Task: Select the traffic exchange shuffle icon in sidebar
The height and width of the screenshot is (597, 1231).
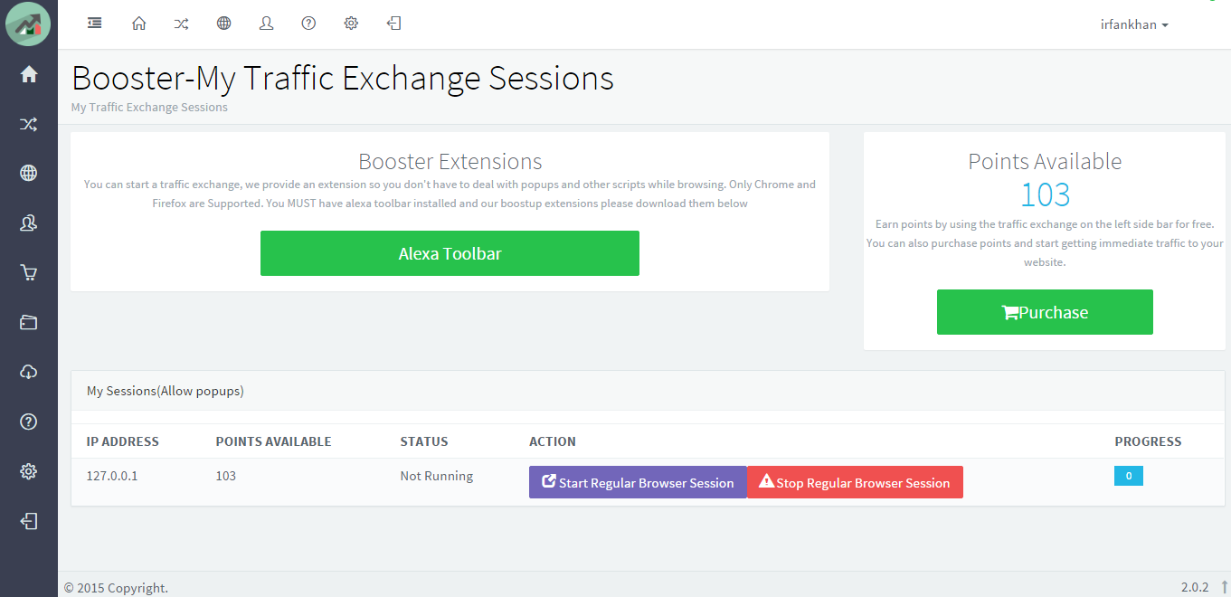Action: [28, 123]
